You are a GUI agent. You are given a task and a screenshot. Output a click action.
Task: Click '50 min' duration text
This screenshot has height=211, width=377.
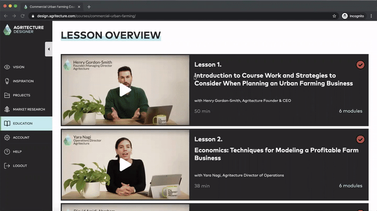pos(202,111)
